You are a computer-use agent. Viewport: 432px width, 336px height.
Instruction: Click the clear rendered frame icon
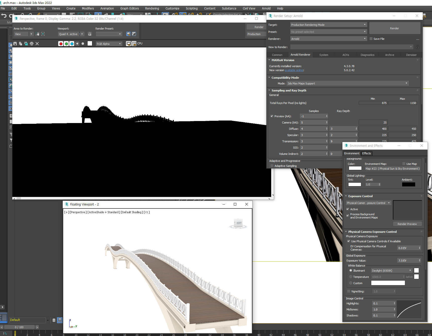click(x=37, y=43)
